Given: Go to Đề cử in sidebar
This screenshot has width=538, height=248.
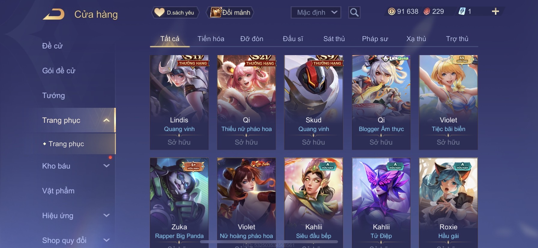Looking at the screenshot, I should pyautogui.click(x=52, y=46).
